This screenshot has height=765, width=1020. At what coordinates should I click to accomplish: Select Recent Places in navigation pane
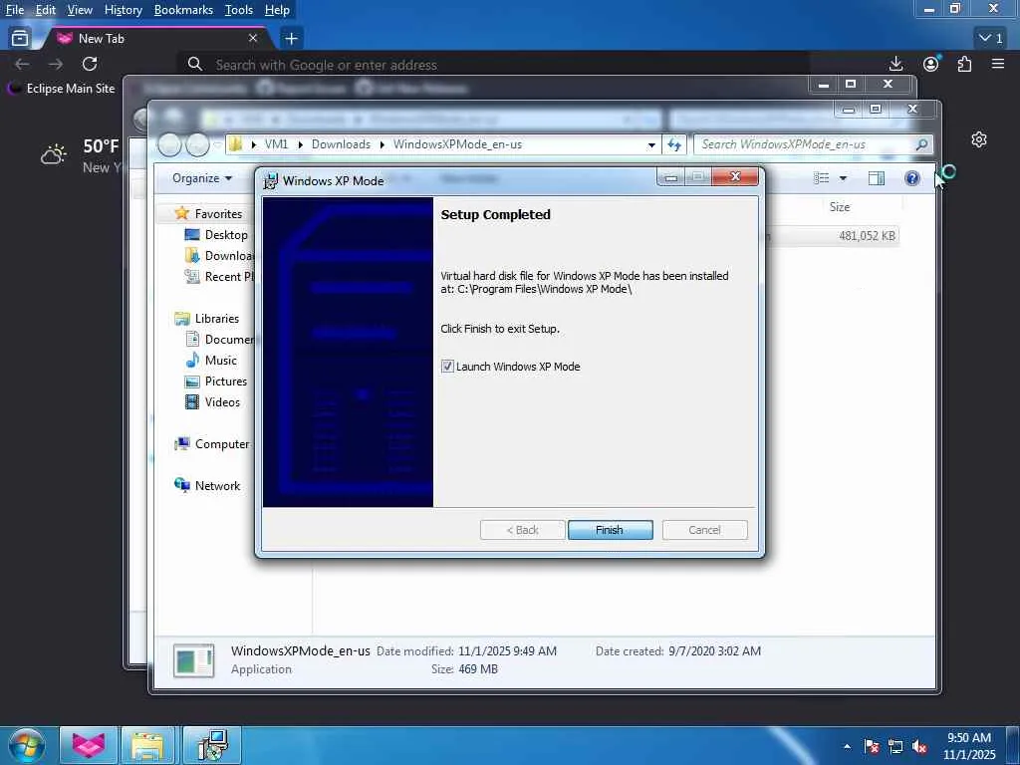pos(219,277)
